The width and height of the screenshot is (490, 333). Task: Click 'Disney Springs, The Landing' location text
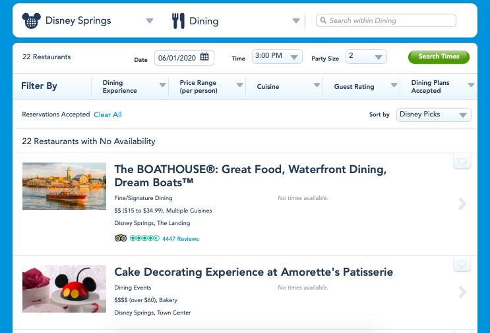[x=152, y=223]
